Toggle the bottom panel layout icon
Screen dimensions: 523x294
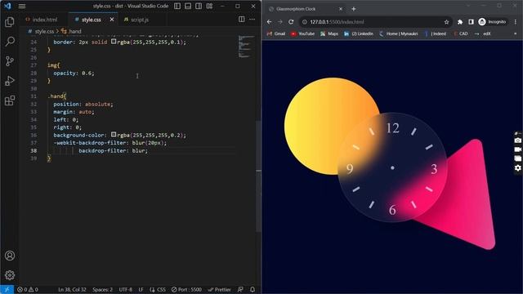188,6
